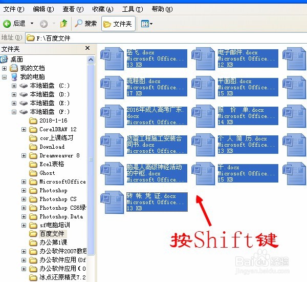Select the cor上课练习 folder
Screen dimensions: 307x282
click(57, 138)
